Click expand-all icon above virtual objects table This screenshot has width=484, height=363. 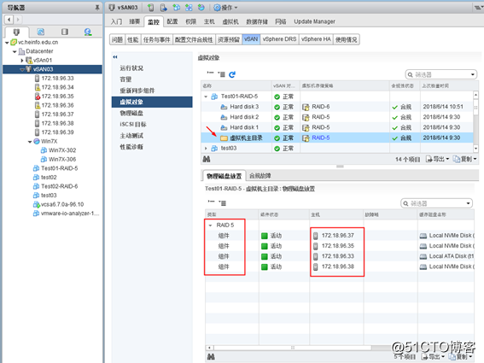tap(222, 74)
